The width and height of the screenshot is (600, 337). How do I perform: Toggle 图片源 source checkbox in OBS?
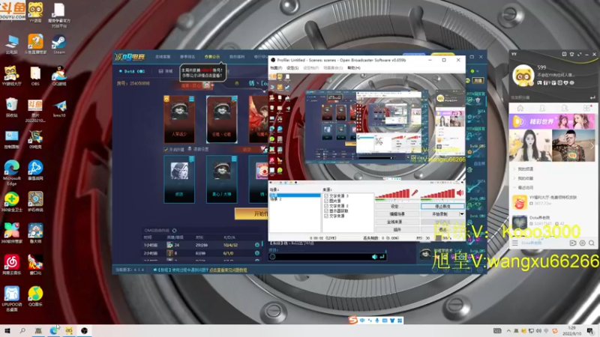326,201
